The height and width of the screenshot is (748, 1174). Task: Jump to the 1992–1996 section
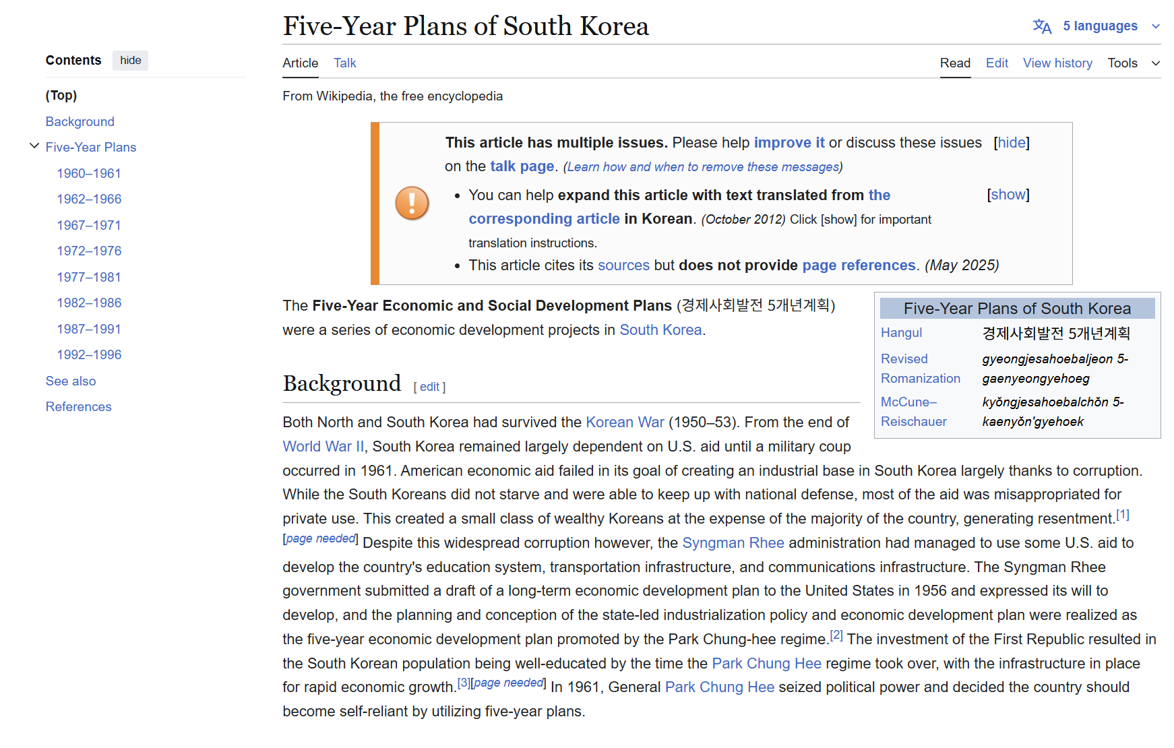(89, 354)
